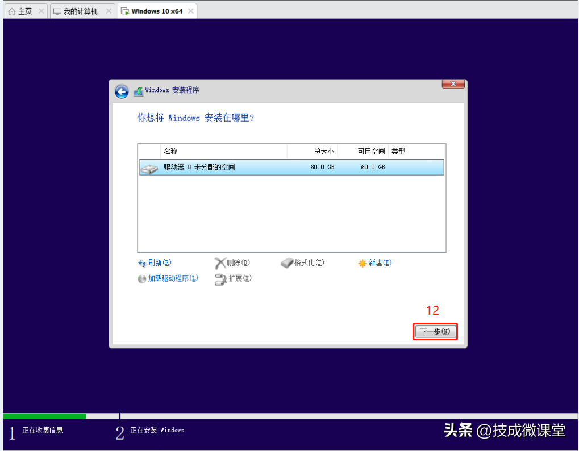Click the load driver (加载驱动程序) disc icon
Viewport: 579px width, 451px height.
(142, 279)
